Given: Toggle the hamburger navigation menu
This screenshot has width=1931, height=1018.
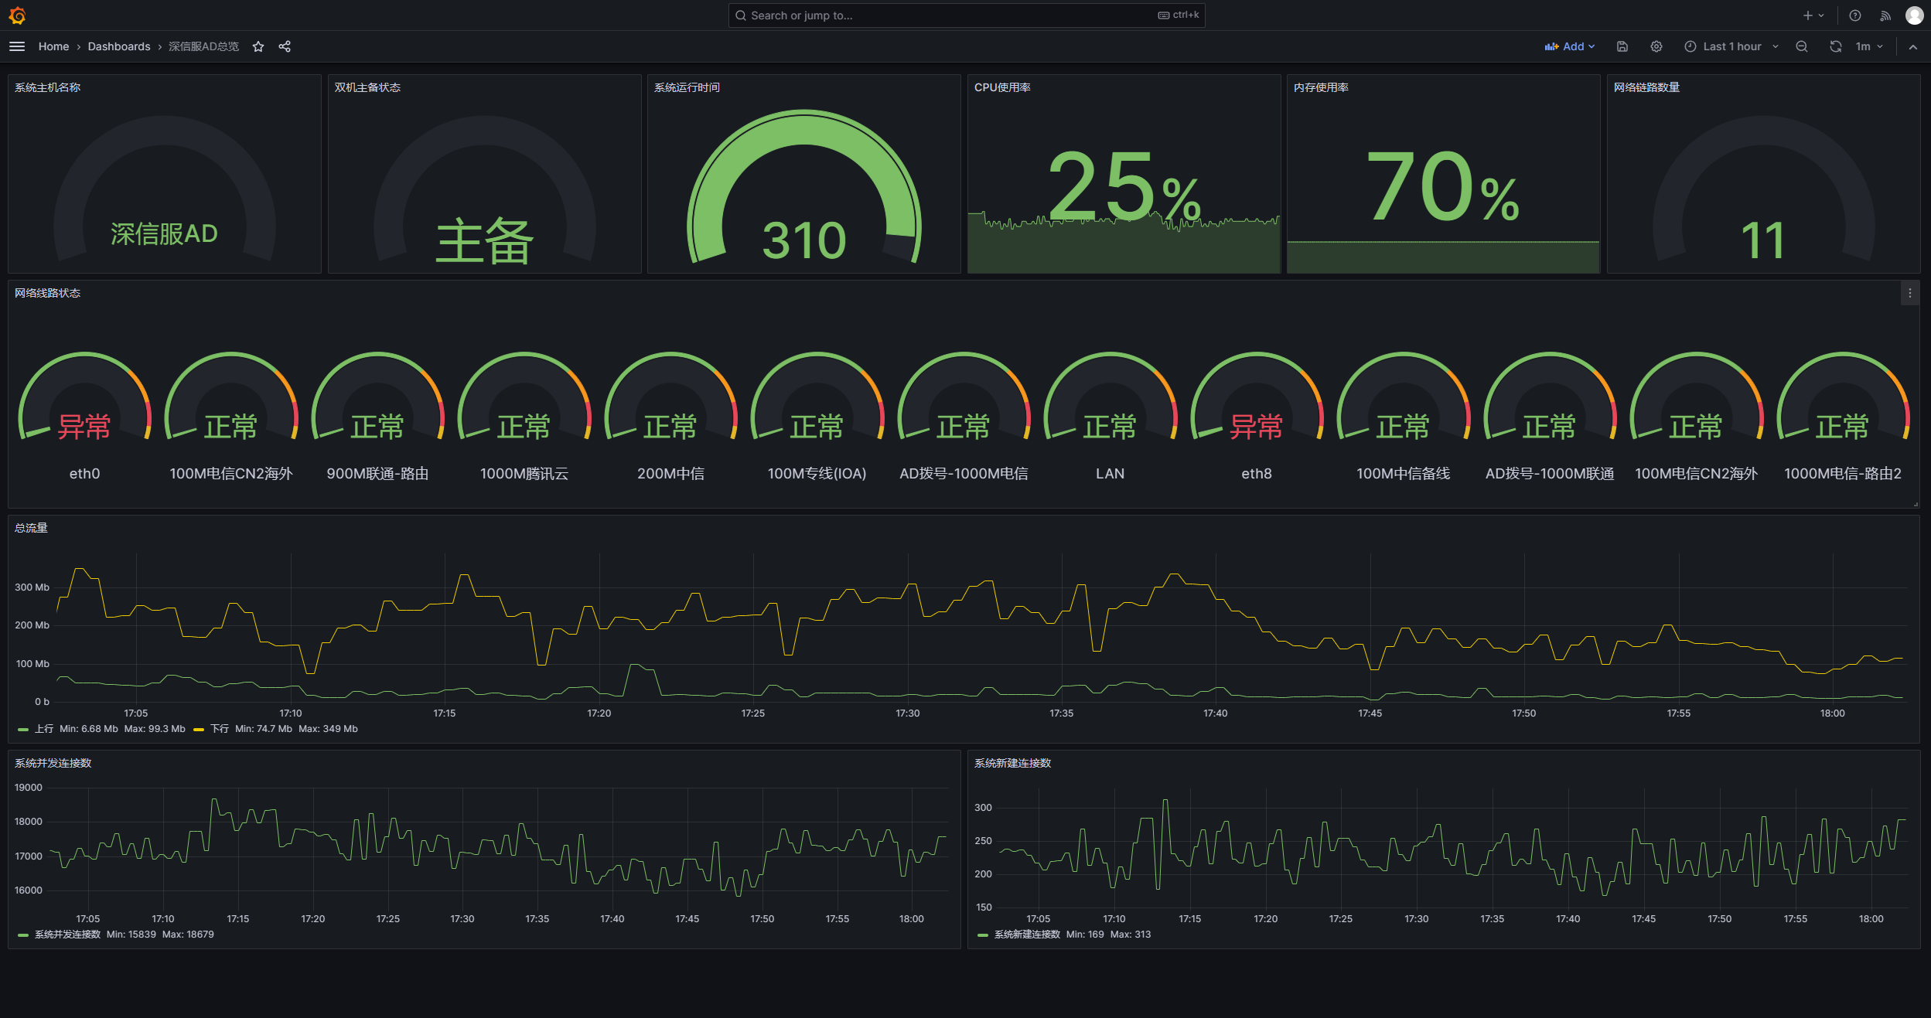Looking at the screenshot, I should [x=17, y=46].
